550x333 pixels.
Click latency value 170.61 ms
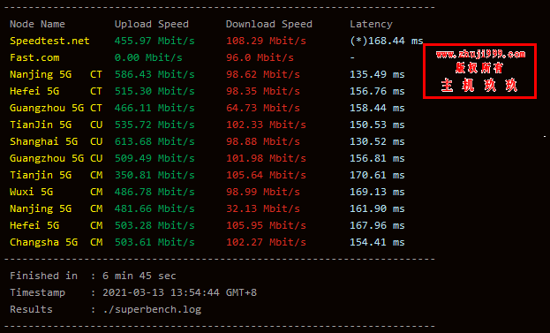(x=377, y=175)
